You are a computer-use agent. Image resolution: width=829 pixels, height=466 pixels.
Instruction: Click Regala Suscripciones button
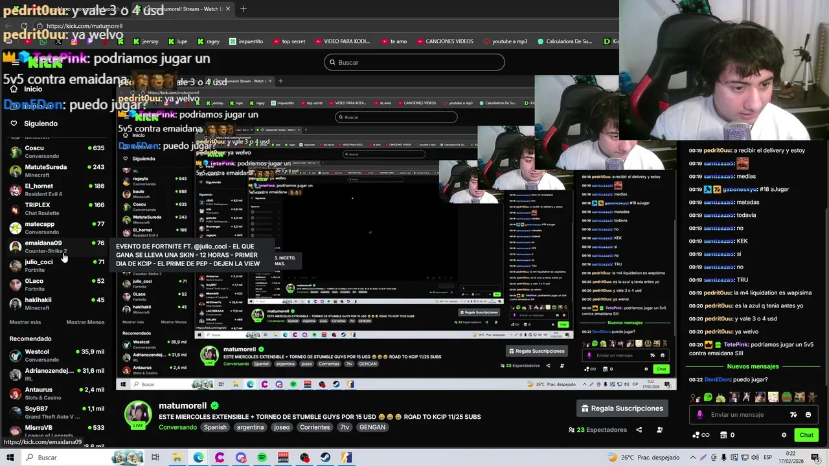622,408
